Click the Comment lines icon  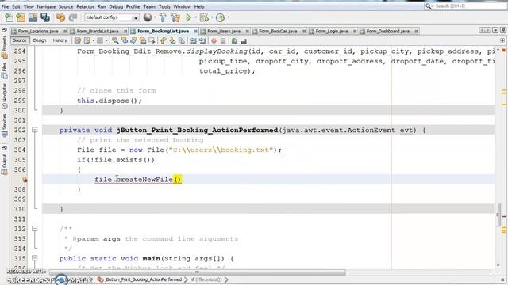234,40
